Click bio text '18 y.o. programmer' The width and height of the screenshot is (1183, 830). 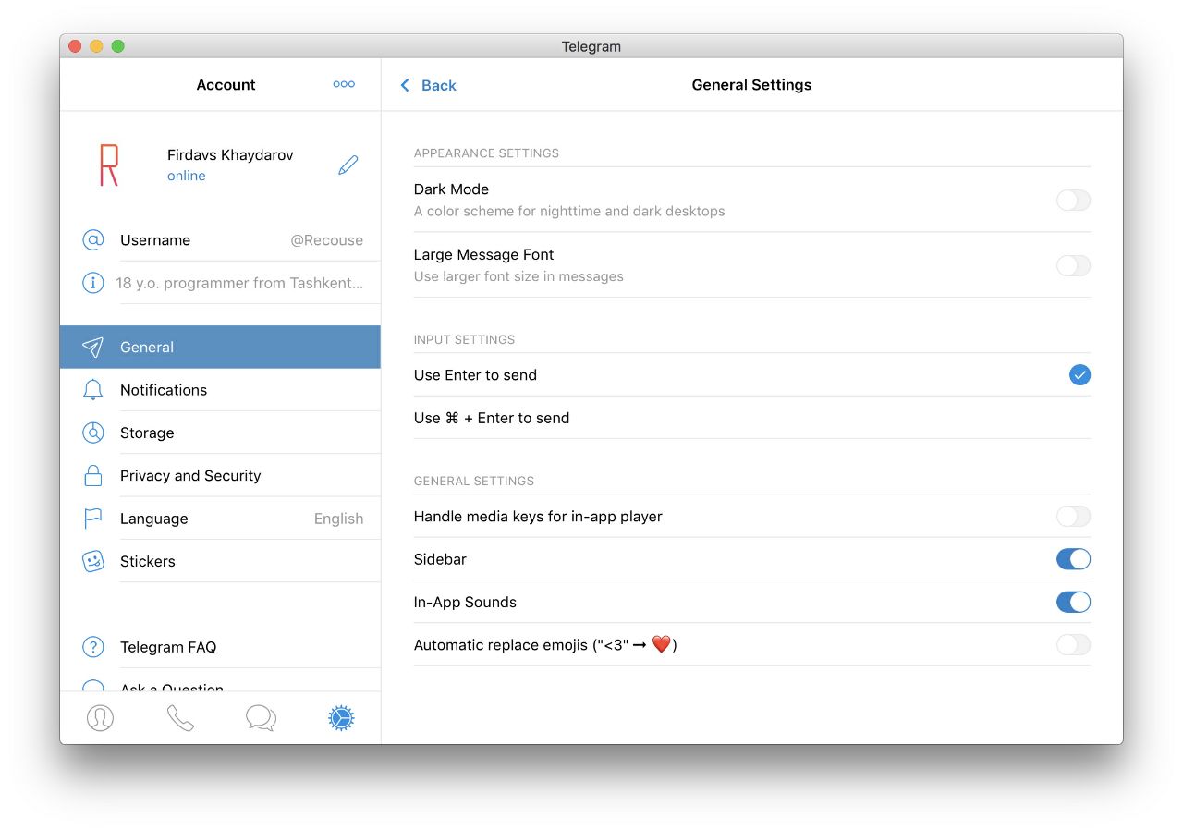pos(239,283)
